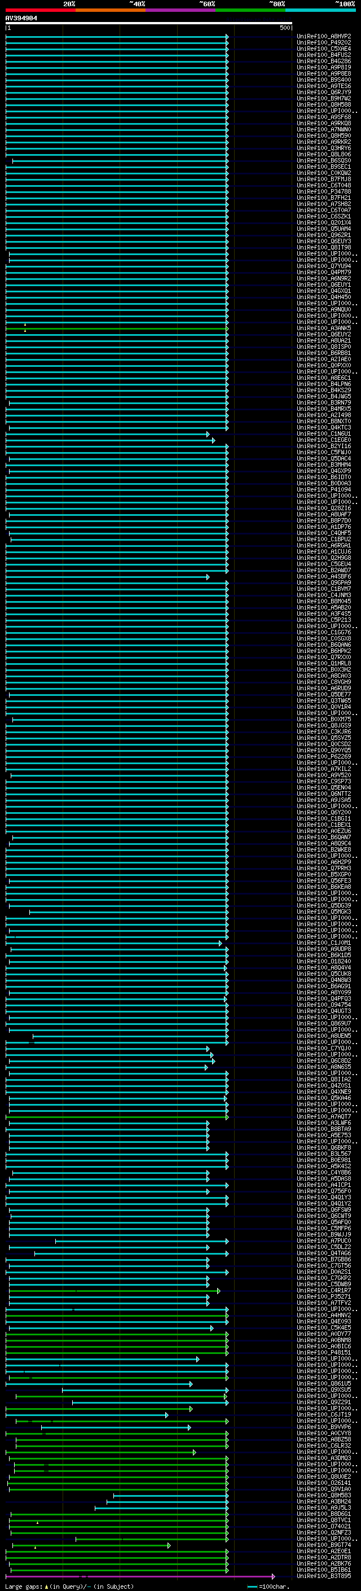Image resolution: width=361 pixels, height=1591 pixels.
Task: Select label UniRef100_B9S400
Action: 324,80
